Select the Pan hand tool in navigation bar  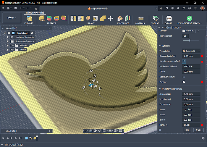click(x=96, y=130)
